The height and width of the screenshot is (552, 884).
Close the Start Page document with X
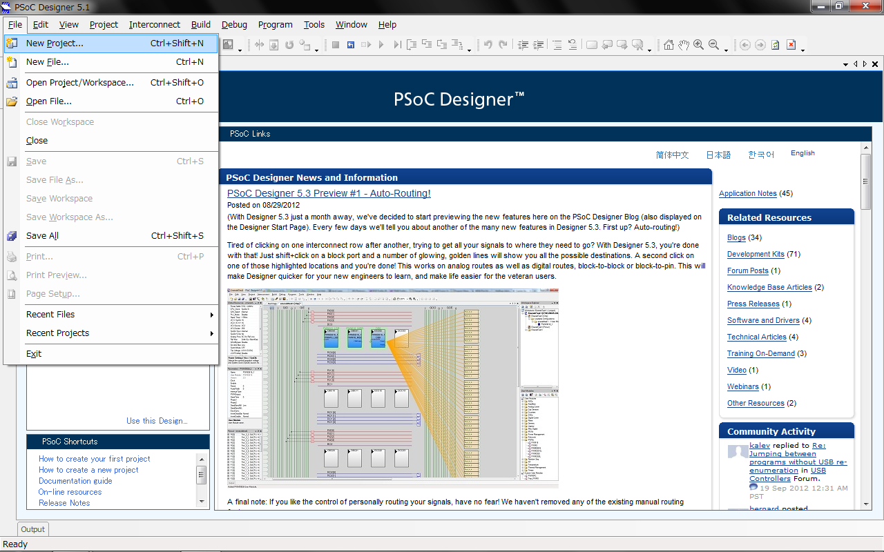tap(875, 64)
